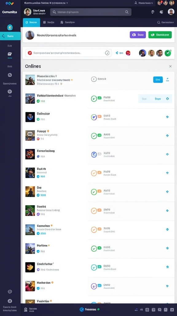Click the last icon in bottom-right toolbar
This screenshot has width=177, height=316.
pos(172,310)
